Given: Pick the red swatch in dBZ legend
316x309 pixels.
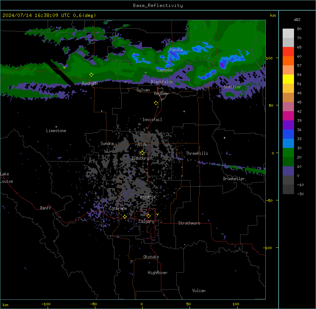Looking at the screenshot, I should coord(288,51).
